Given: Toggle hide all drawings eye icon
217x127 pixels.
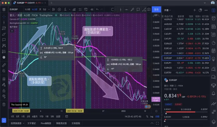Looking at the screenshot, I should [x=4, y=96].
